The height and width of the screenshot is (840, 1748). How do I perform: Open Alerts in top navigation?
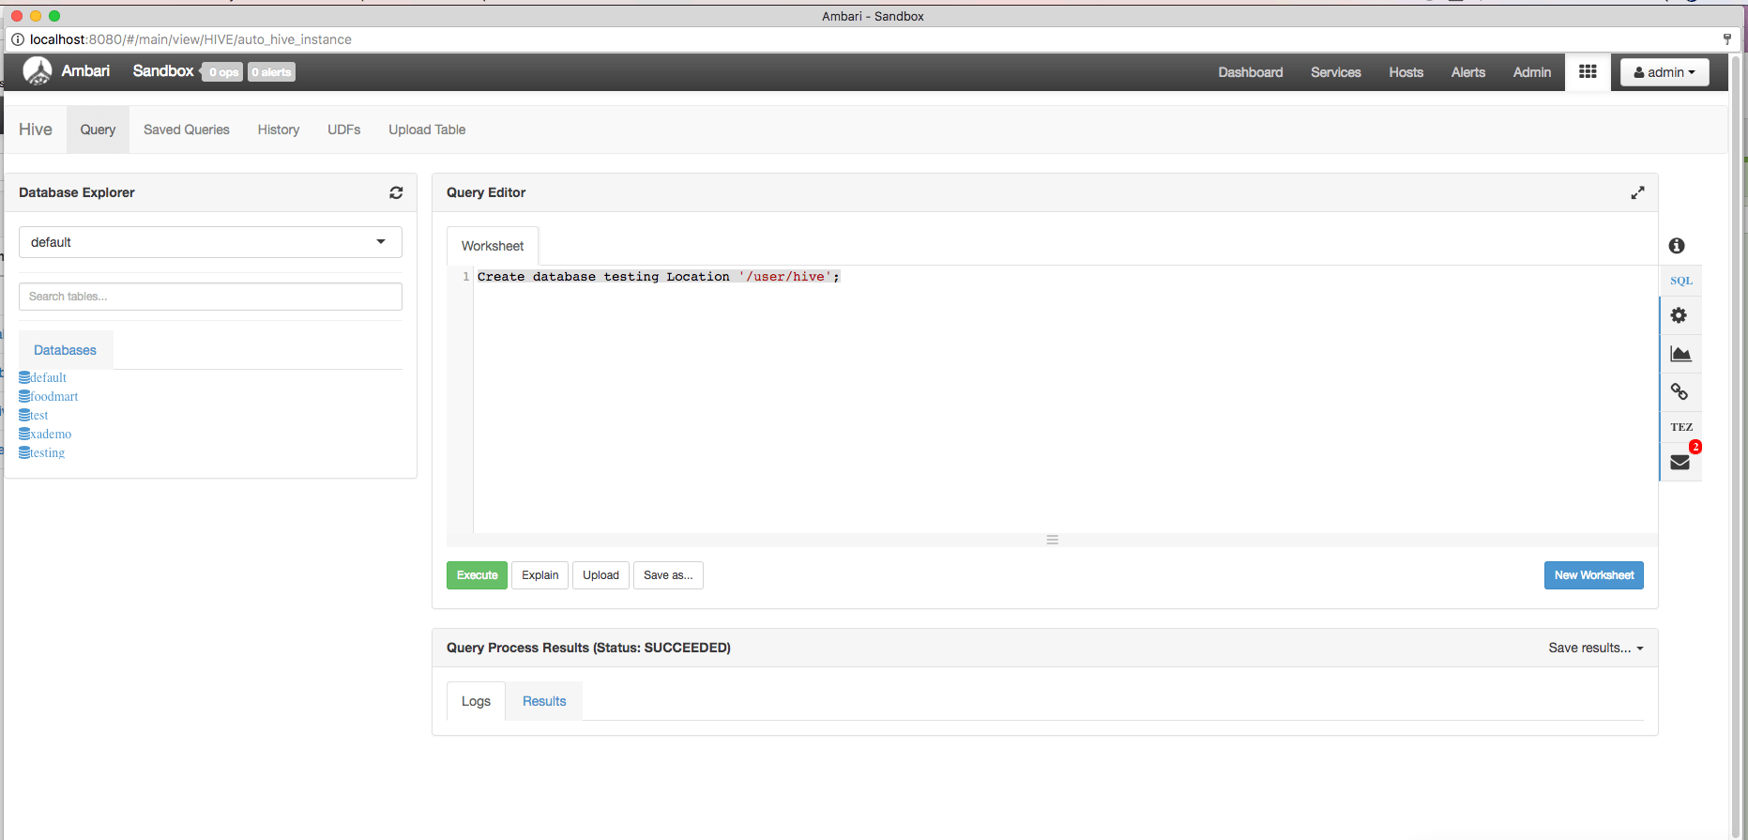(x=1467, y=72)
